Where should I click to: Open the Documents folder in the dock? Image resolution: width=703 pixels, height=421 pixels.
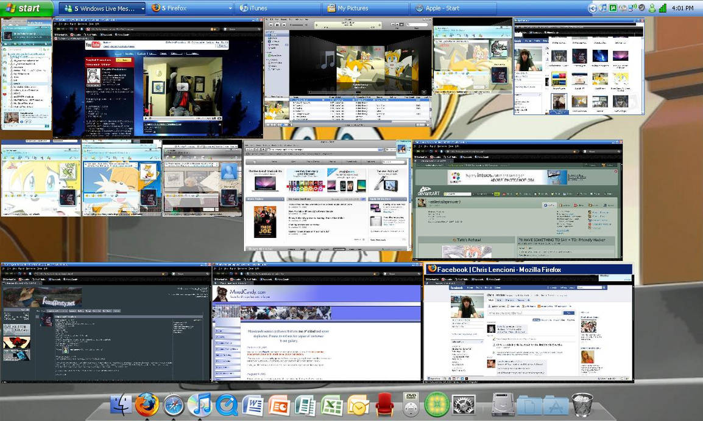pyautogui.click(x=529, y=405)
